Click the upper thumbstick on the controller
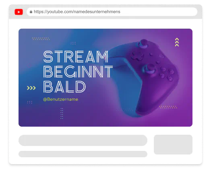The width and height of the screenshot is (211, 169). 143,43
